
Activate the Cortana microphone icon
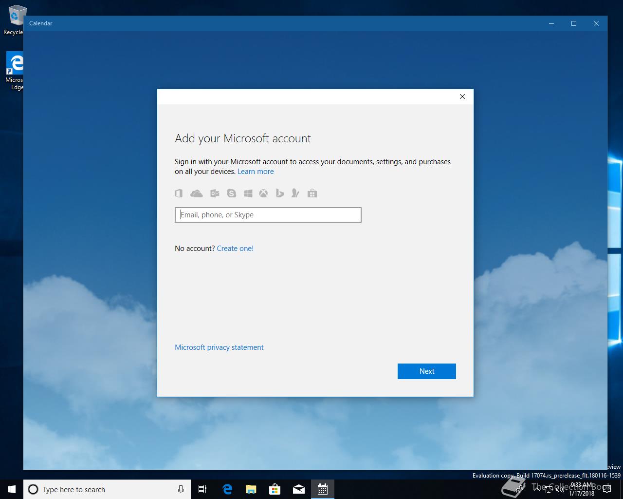click(181, 489)
